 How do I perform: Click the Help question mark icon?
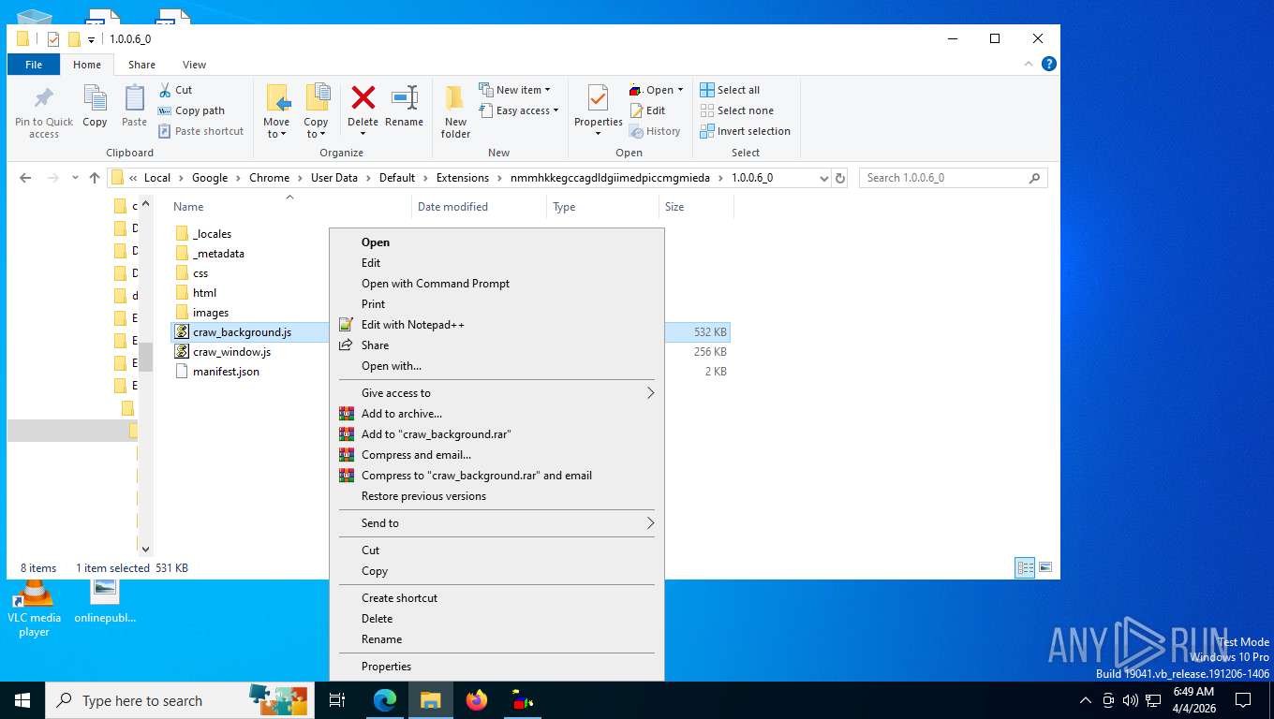tap(1049, 64)
